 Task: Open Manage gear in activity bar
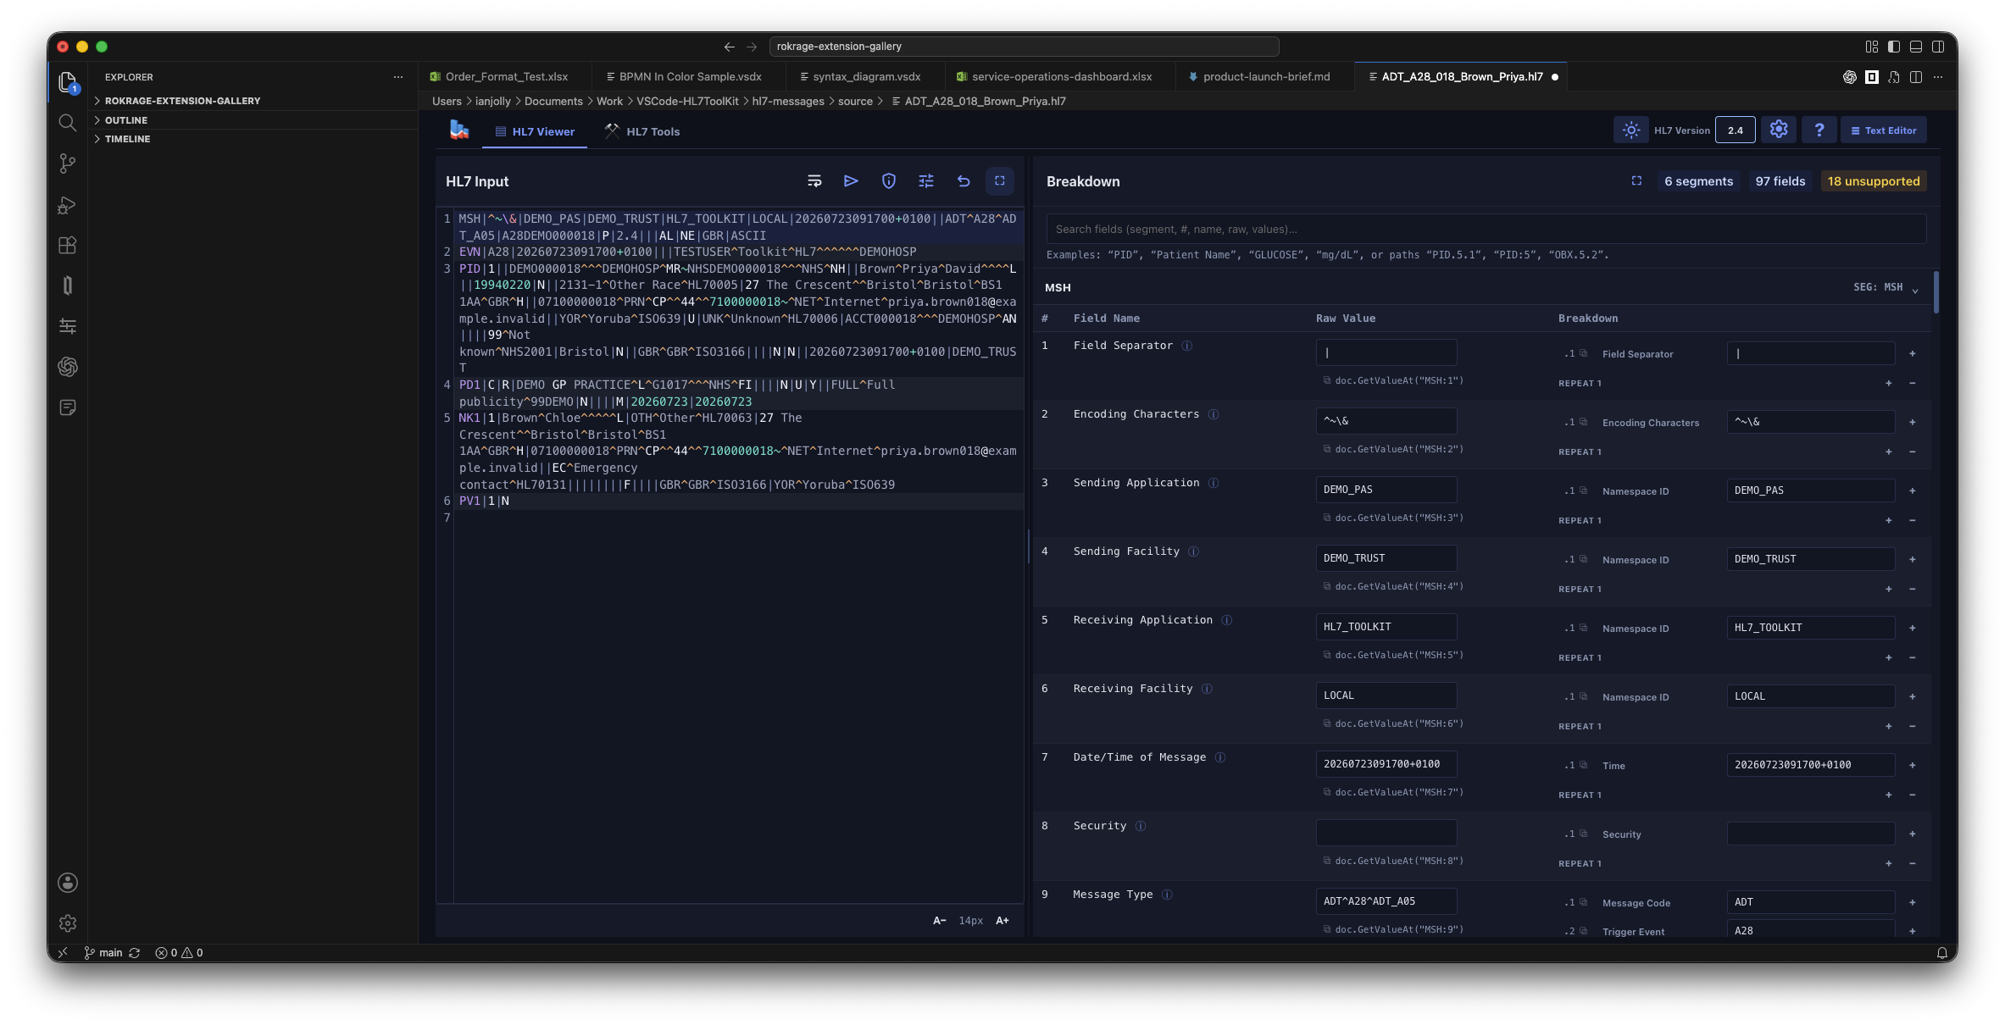point(68,923)
